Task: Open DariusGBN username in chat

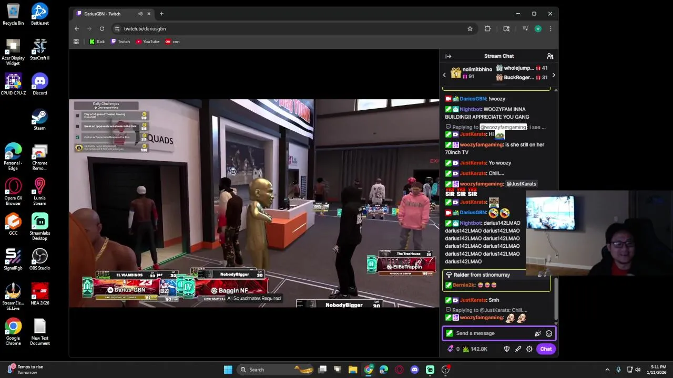Action: coord(473,99)
